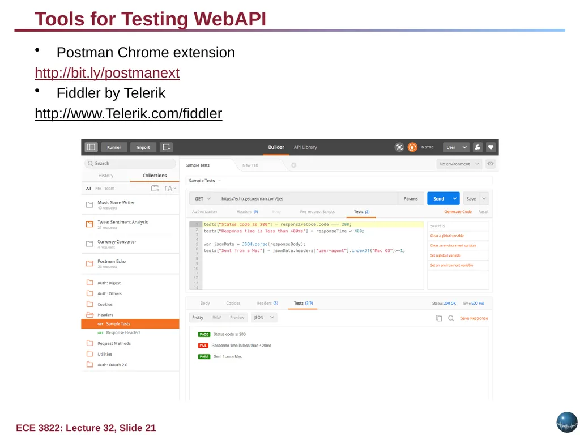This screenshot has height=435, width=580.
Task: Select the RAW view toggle
Action: click(x=216, y=318)
